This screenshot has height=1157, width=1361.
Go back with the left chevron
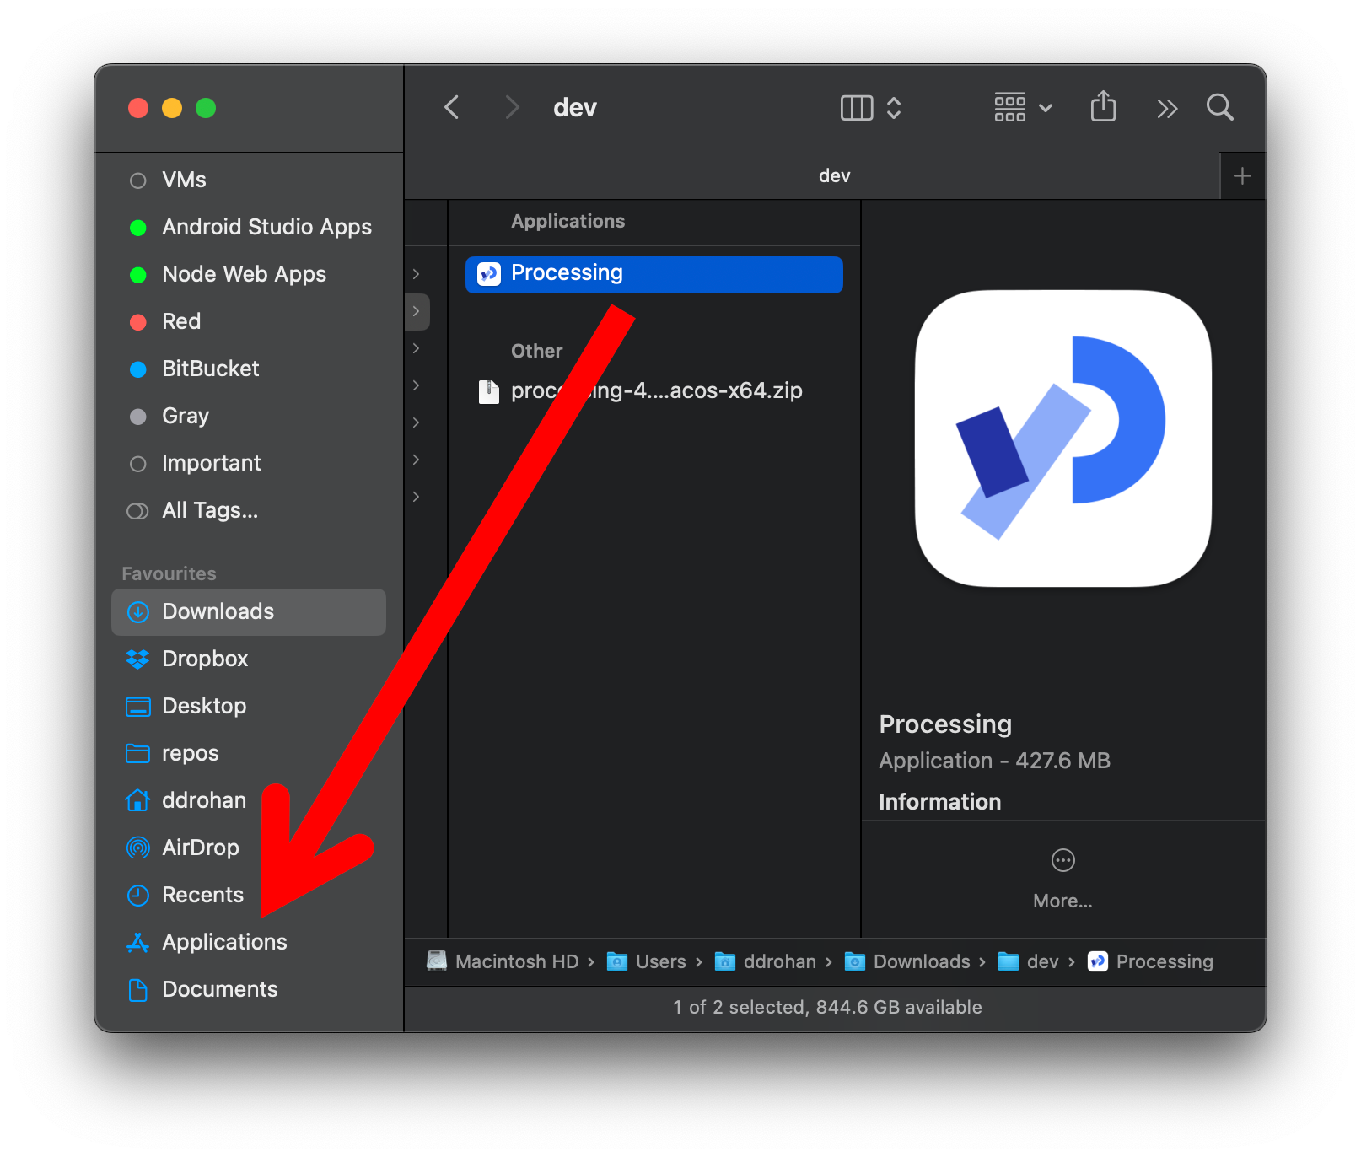[x=452, y=107]
